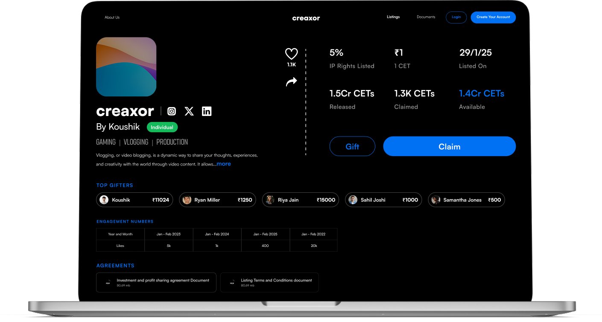Click Create Your Account button

click(x=493, y=17)
